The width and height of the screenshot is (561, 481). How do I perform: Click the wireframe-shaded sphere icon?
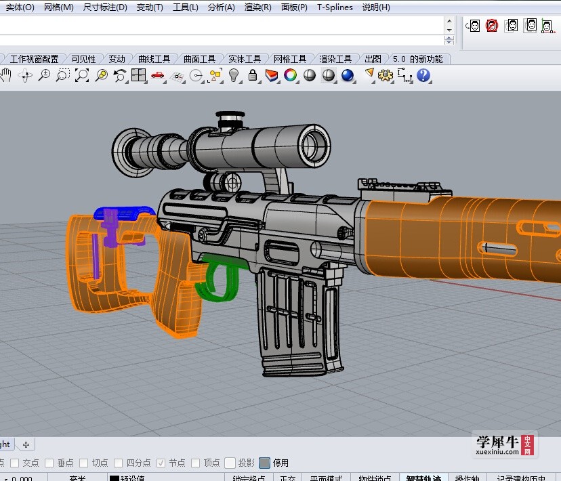tap(329, 75)
